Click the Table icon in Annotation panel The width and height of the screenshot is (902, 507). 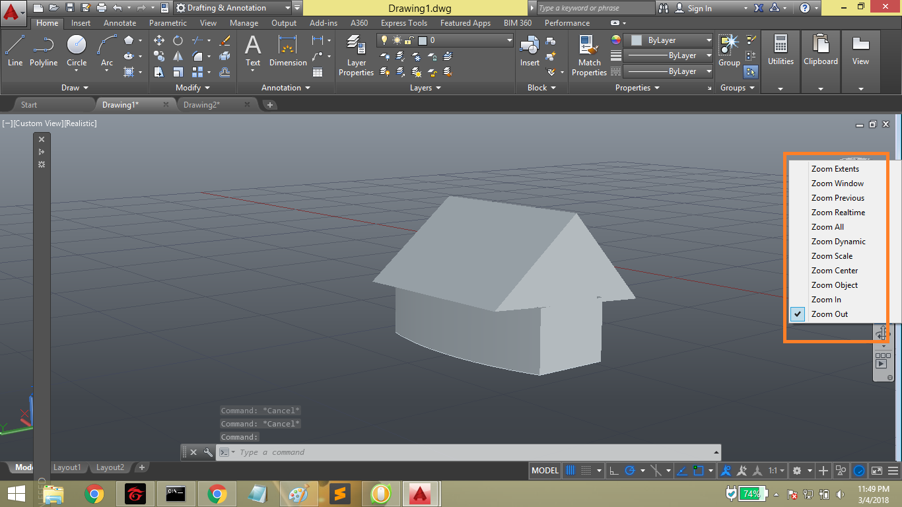pos(318,72)
